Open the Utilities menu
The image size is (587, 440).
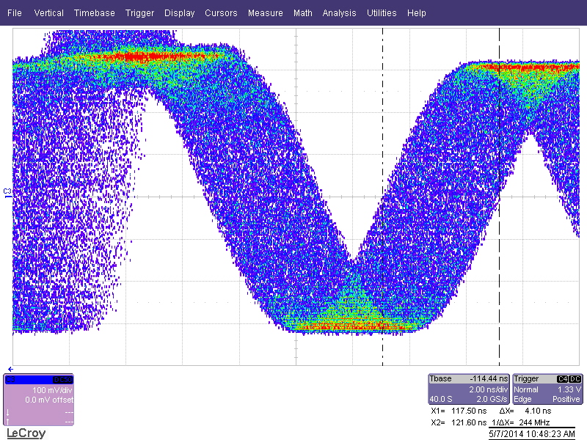coord(382,13)
